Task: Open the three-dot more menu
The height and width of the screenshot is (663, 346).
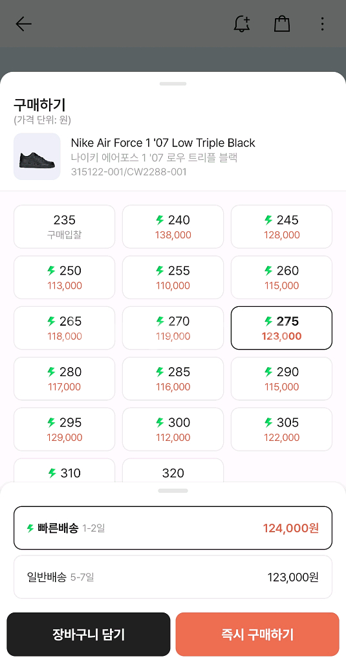Action: [322, 24]
